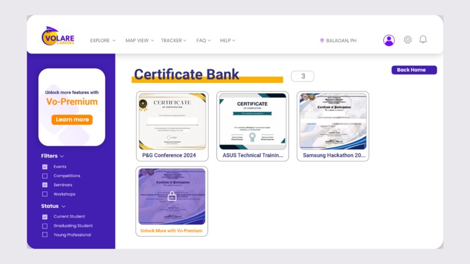Enable the Graduating Student checkbox
470x264 pixels.
45,226
